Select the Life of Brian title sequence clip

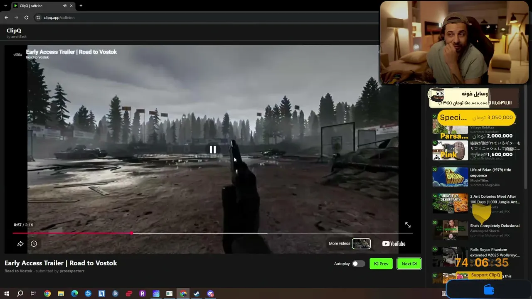tap(477, 177)
